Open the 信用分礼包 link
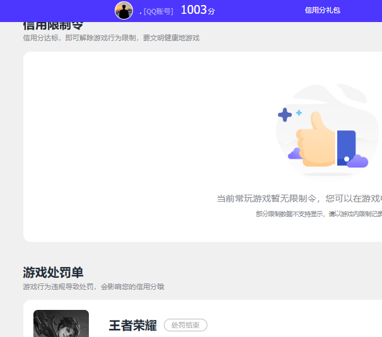Viewport: 382px width, 337px height. [322, 10]
